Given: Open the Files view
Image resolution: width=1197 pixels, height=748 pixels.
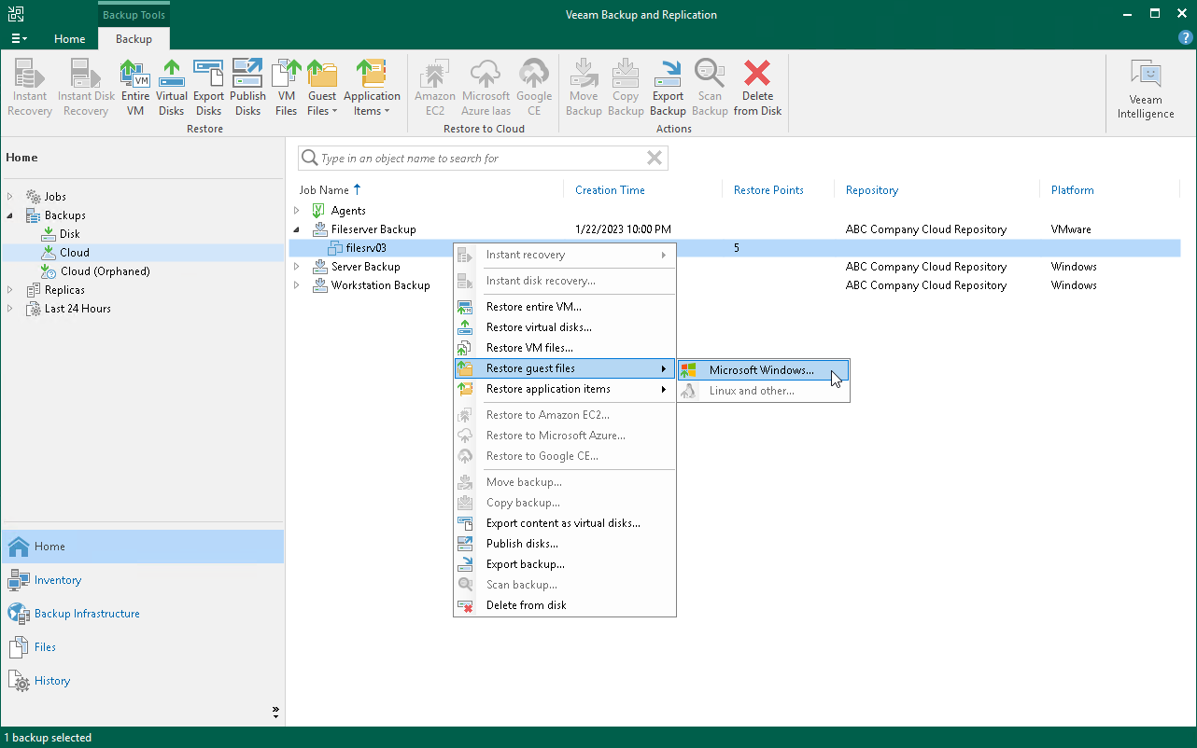Looking at the screenshot, I should (142, 647).
